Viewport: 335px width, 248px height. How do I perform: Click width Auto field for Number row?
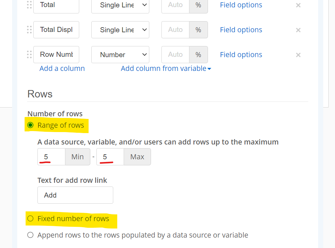[175, 54]
